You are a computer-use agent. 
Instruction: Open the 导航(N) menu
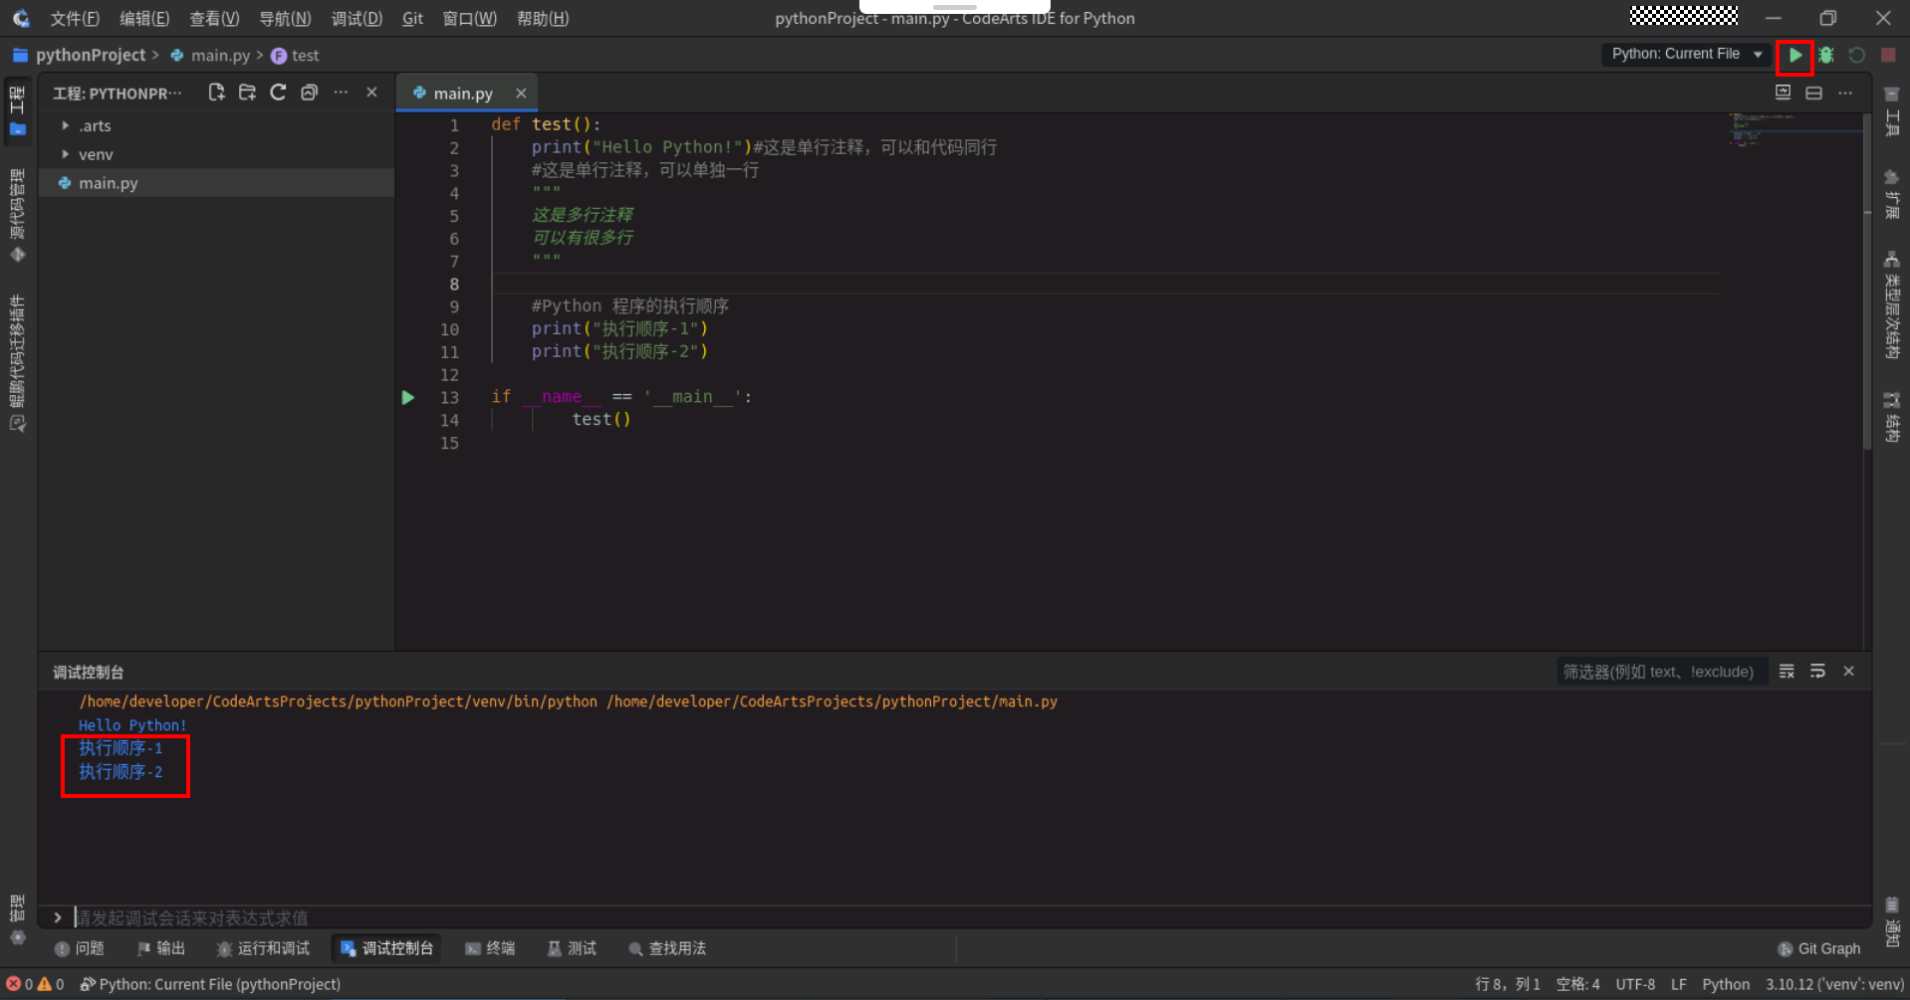click(285, 18)
